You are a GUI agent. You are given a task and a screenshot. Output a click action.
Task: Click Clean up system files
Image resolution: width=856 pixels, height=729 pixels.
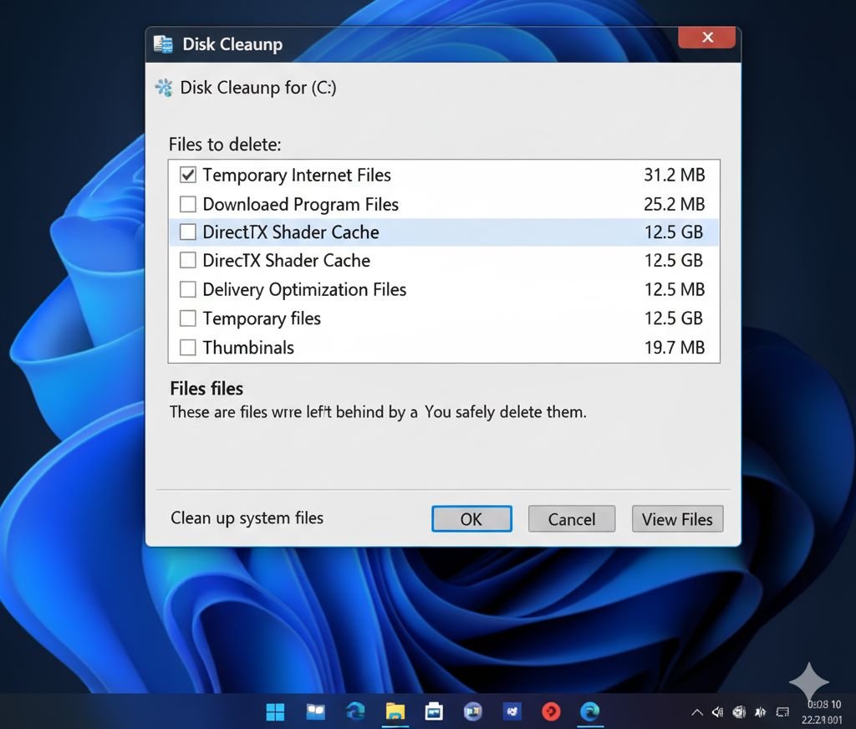[247, 518]
